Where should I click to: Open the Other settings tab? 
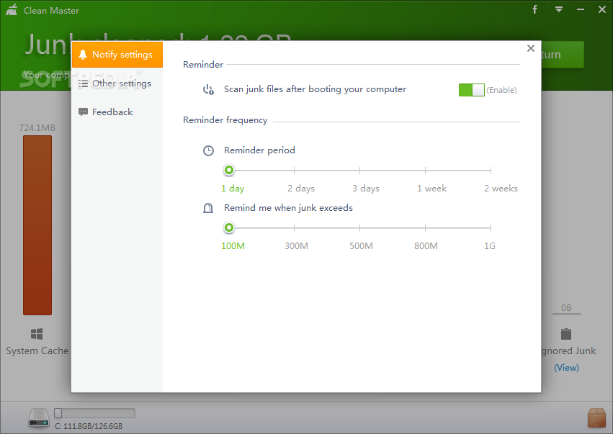(117, 83)
